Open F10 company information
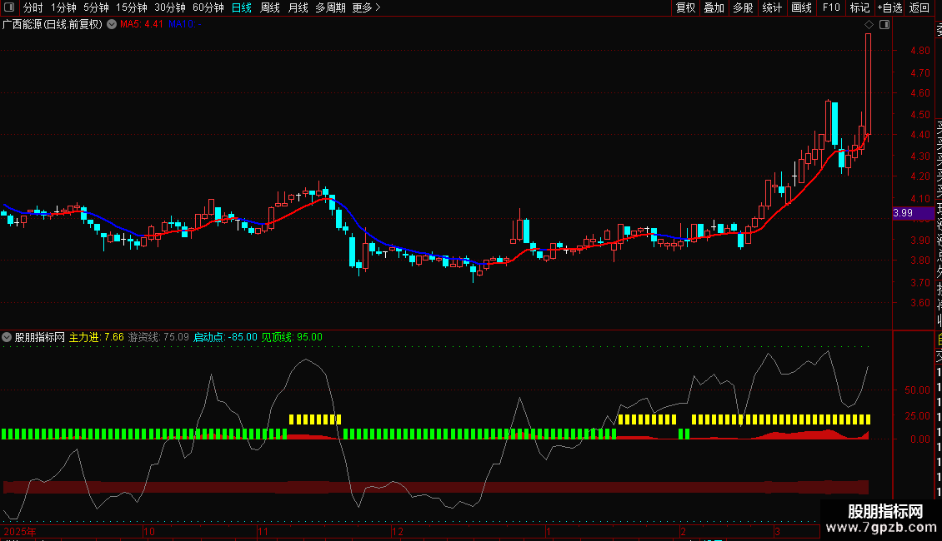The height and width of the screenshot is (541, 942). point(831,7)
